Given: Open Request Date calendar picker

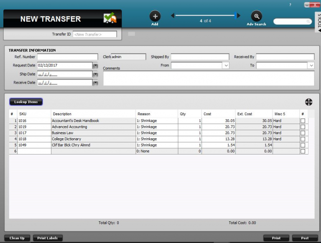Looking at the screenshot, I should pyautogui.click(x=95, y=66).
